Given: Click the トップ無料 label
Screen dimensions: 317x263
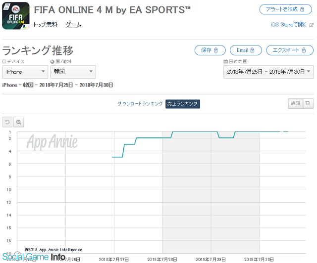Looking at the screenshot, I should coord(45,25).
